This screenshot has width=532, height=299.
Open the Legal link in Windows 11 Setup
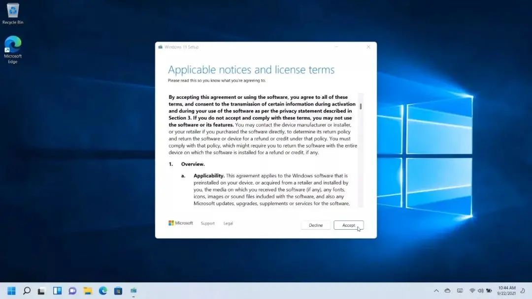point(228,223)
